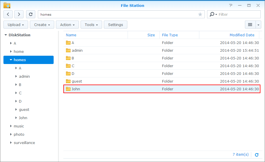Viewport: 265px width, 162px height.
Task: Sort by the Name column header
Action: [71, 35]
